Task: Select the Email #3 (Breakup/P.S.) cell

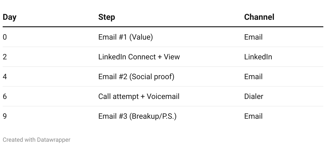Action: 137,116
